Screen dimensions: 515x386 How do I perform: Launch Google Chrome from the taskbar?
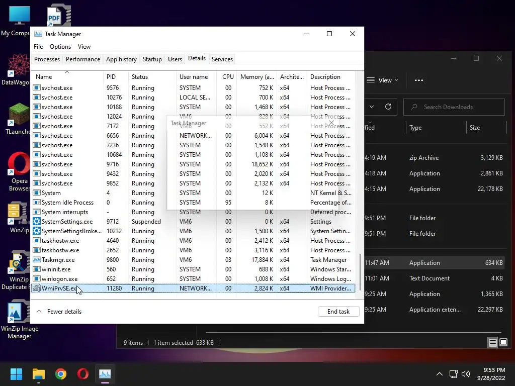61,374
